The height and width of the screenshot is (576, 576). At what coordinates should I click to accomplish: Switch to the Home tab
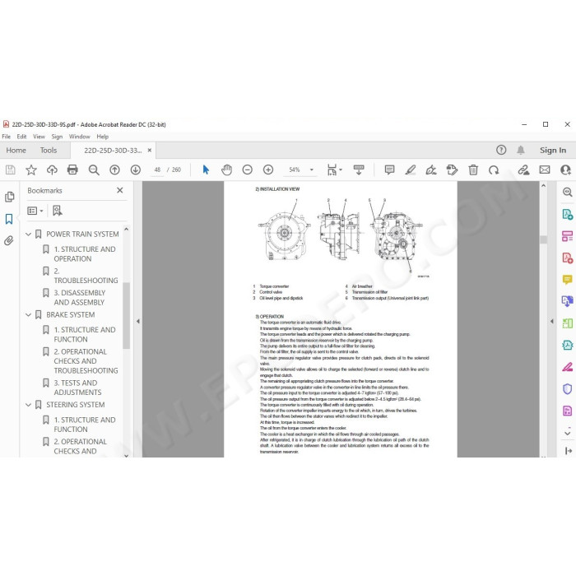coord(16,151)
